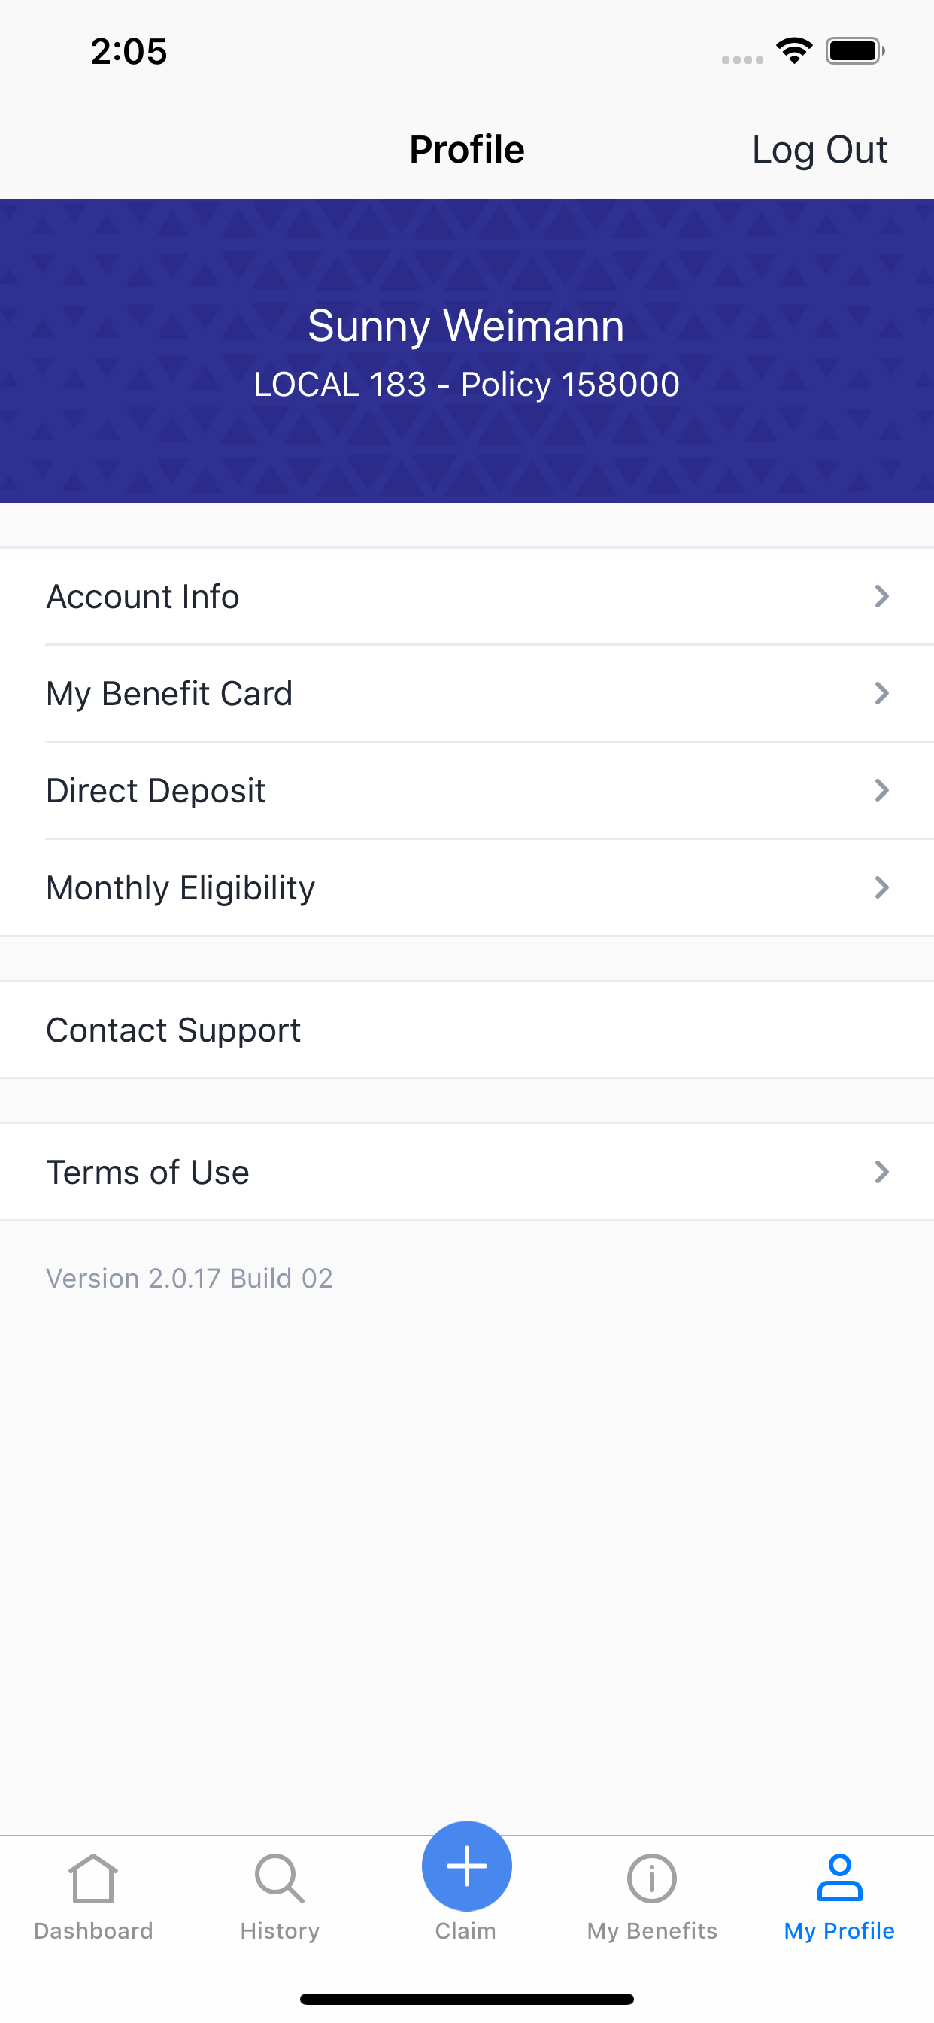Select the My Profile person icon
The width and height of the screenshot is (934, 2023).
pos(839,1878)
